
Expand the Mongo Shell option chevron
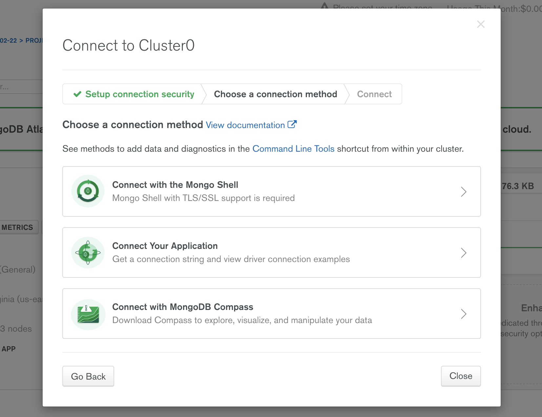[x=463, y=192]
